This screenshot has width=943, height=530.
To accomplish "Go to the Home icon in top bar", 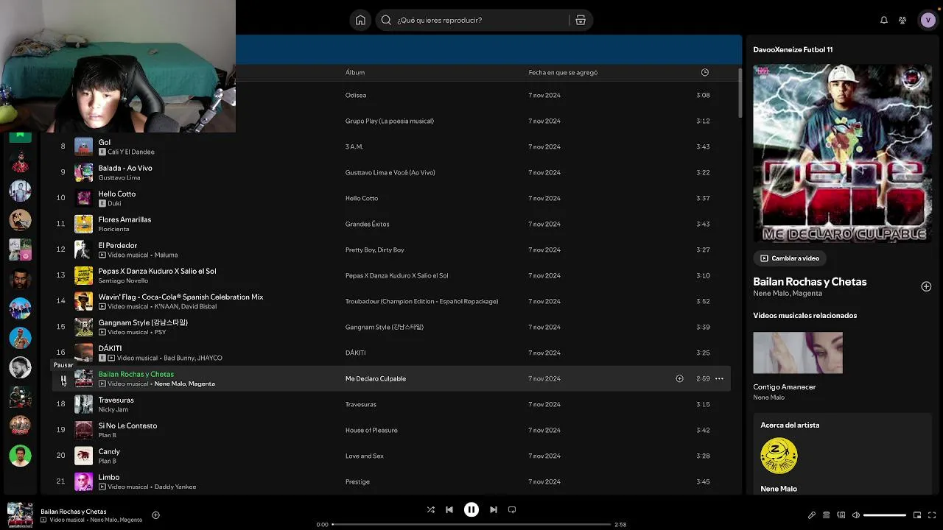I will [360, 20].
